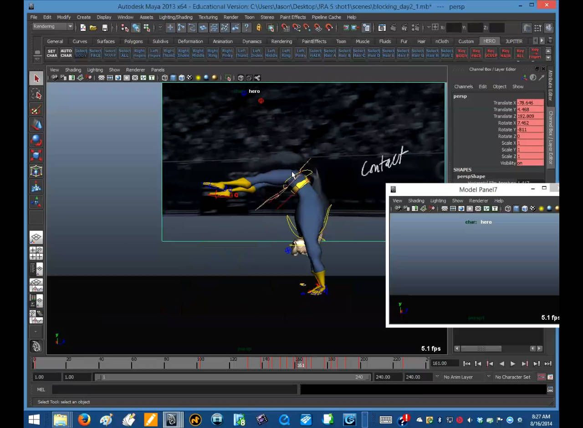Open the No Anim Layer dropdown arrow
Screen dimensions: 583x428
(x=437, y=377)
